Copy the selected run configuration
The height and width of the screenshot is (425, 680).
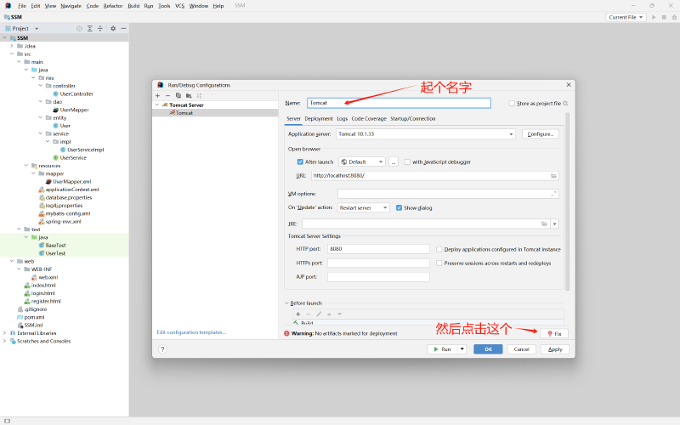pos(178,95)
